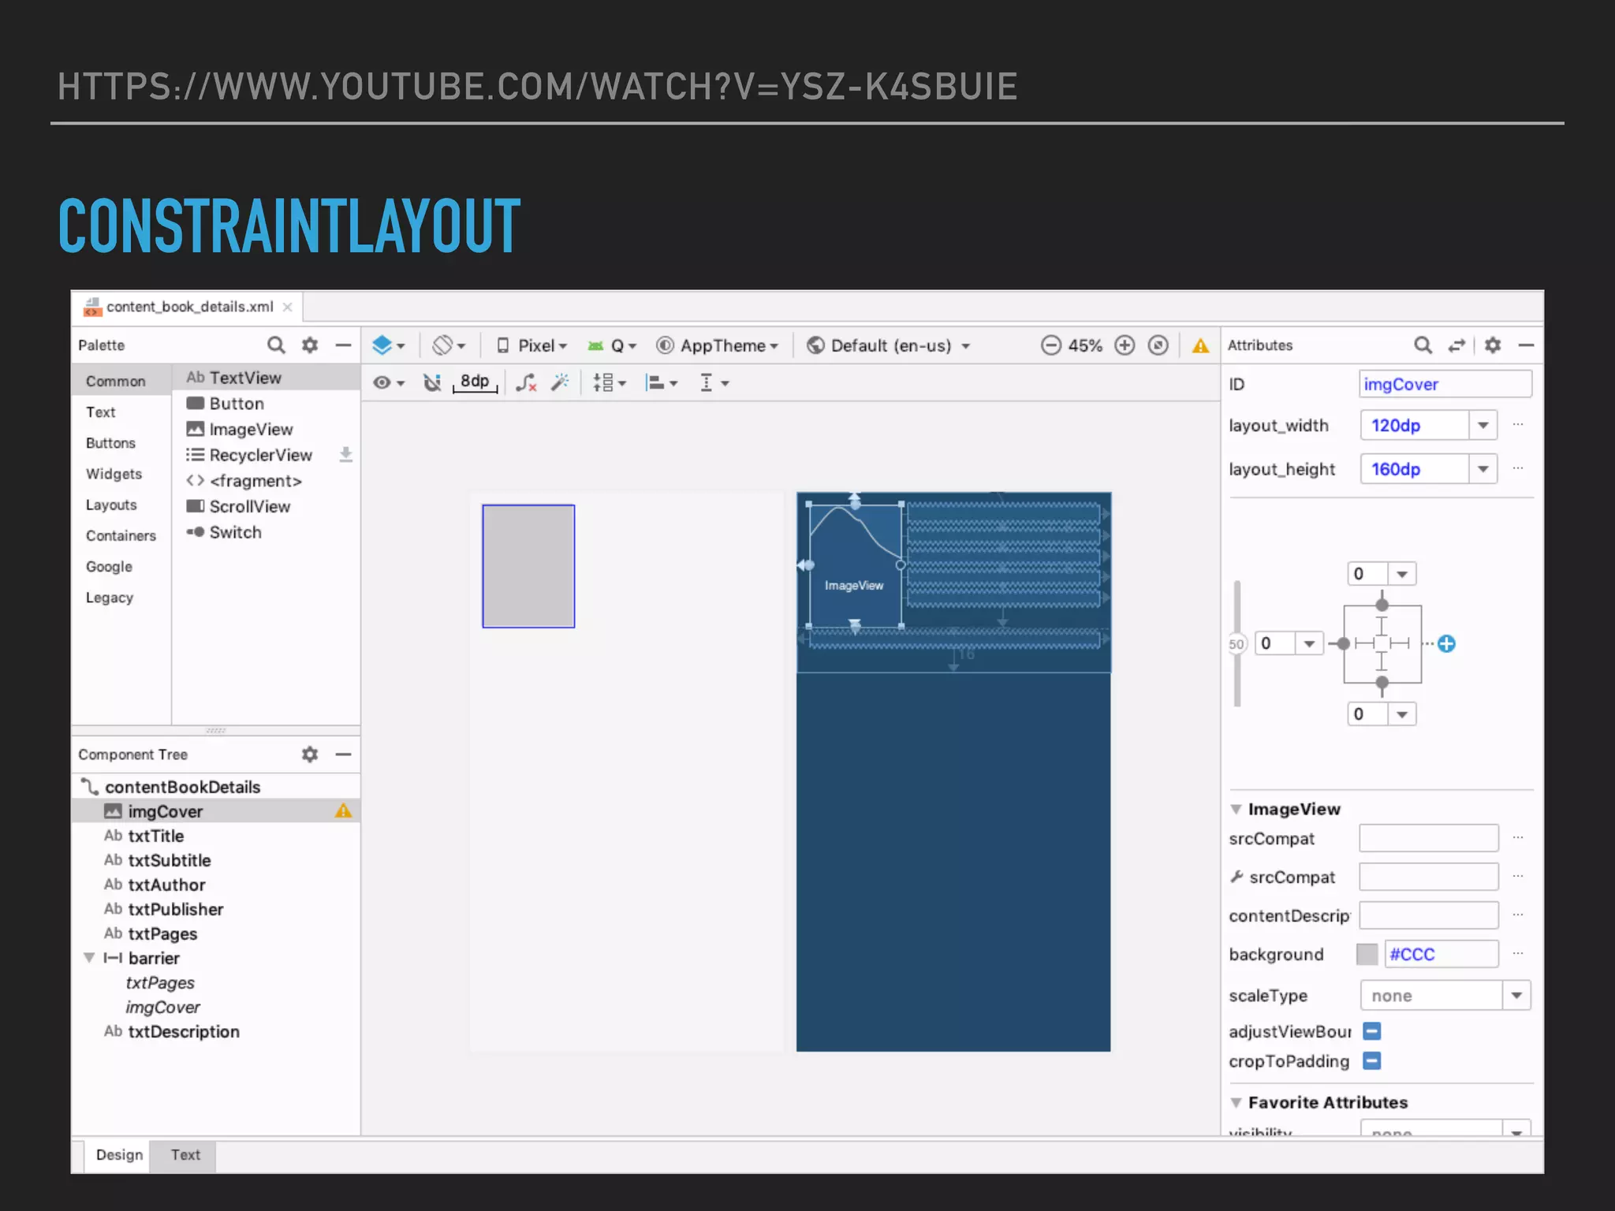Search the Palette with magnifier icon

[x=275, y=345]
